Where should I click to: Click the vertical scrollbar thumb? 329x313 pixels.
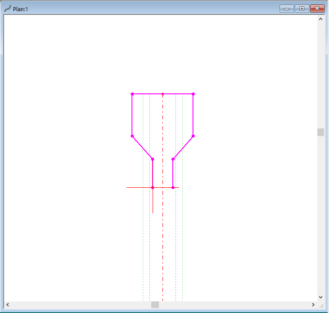[x=320, y=132]
